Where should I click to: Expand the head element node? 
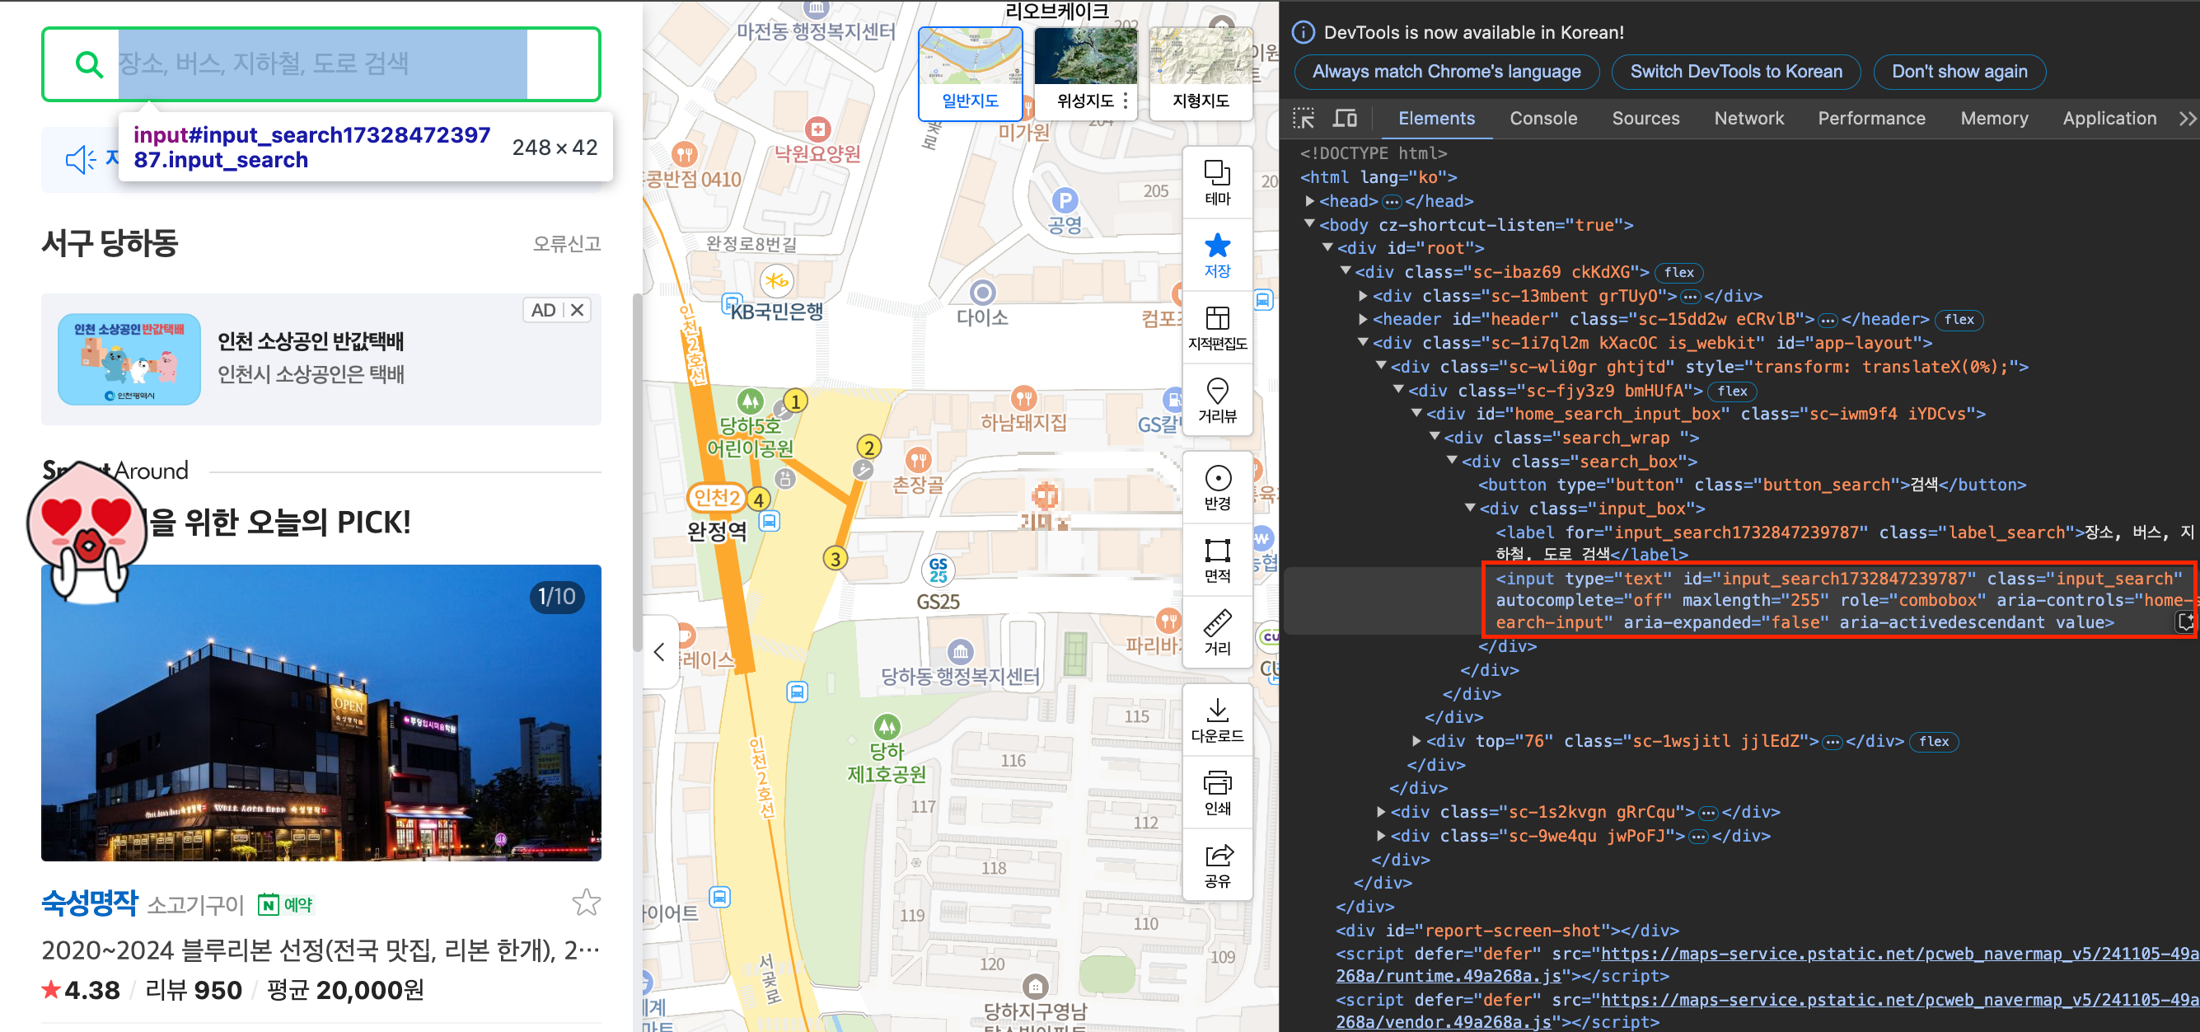1309,201
